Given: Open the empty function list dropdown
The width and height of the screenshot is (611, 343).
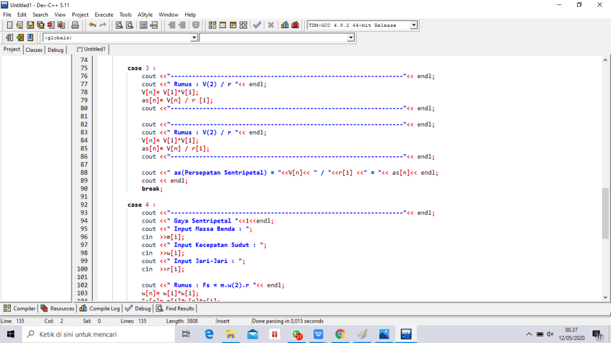Looking at the screenshot, I should click(x=351, y=38).
